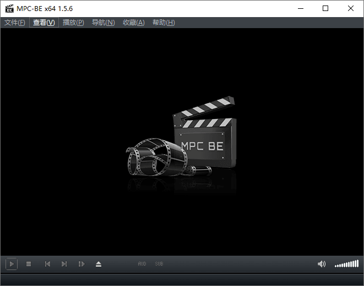Skip to previous file icon

[47, 264]
